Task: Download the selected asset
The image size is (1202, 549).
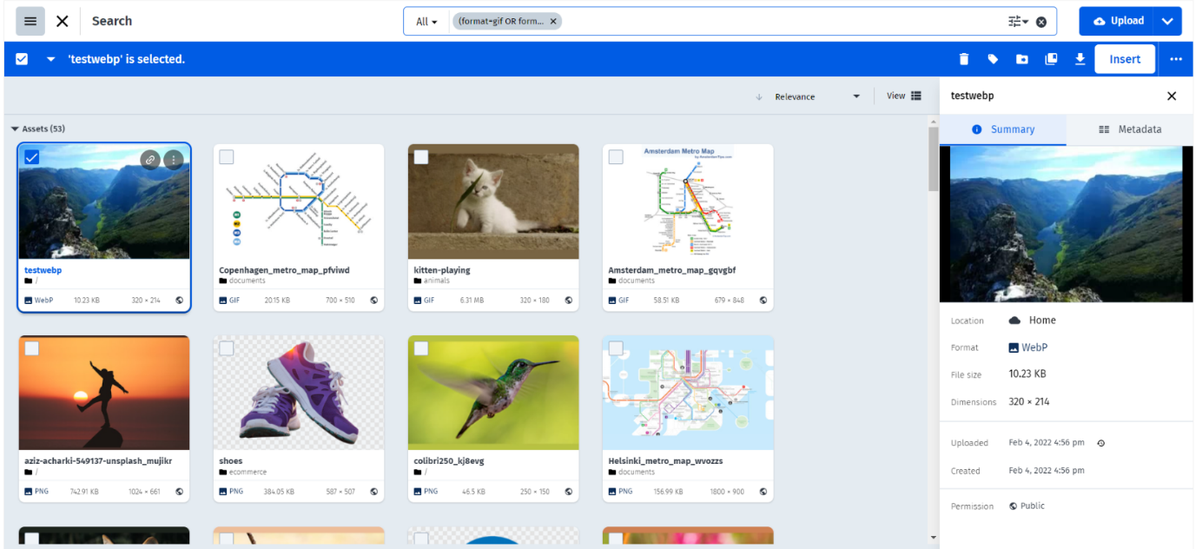Action: coord(1080,59)
